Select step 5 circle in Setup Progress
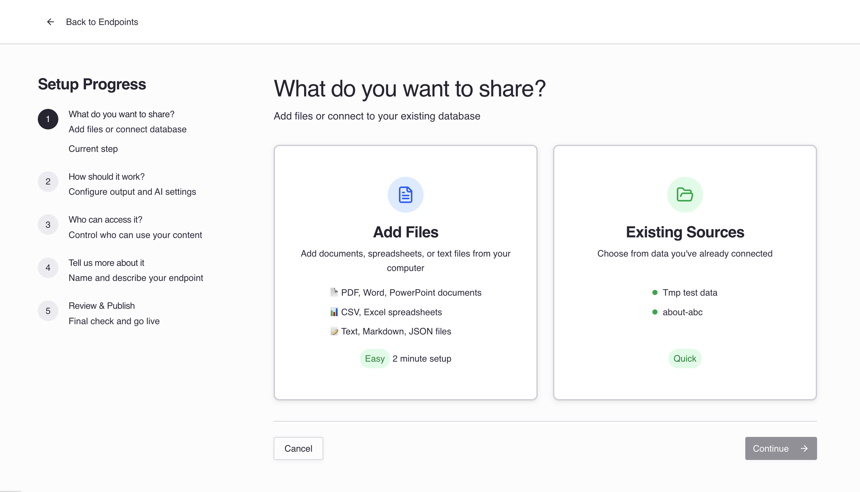The image size is (860, 492). coord(48,311)
